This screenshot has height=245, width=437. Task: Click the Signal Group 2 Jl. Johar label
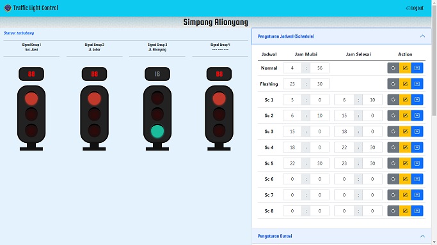(95, 50)
